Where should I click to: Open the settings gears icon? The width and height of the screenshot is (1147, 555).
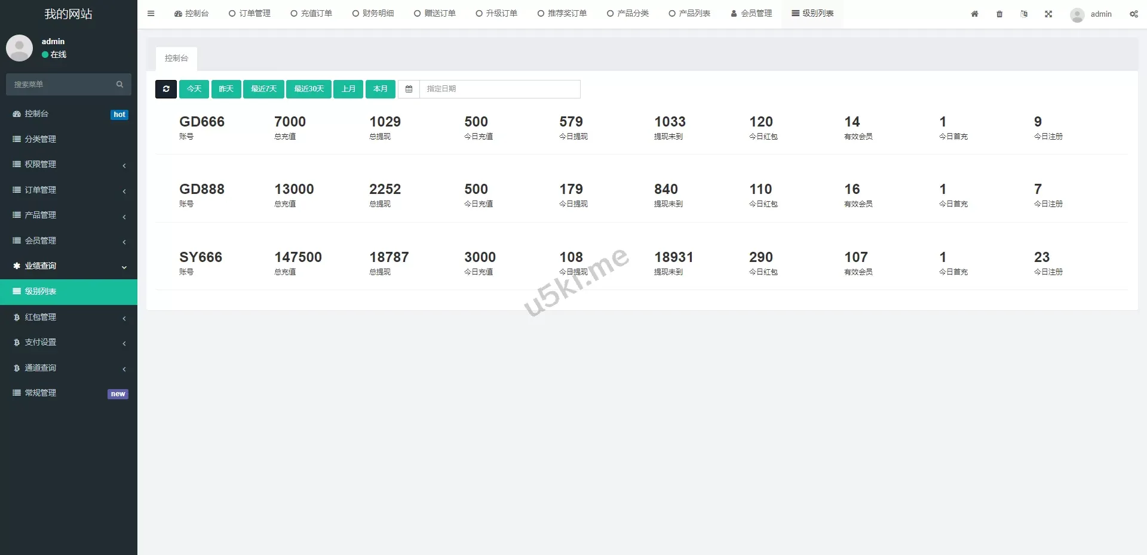tap(1133, 14)
